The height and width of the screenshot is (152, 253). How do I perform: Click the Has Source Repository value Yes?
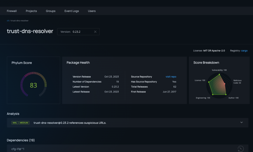tap(174, 82)
